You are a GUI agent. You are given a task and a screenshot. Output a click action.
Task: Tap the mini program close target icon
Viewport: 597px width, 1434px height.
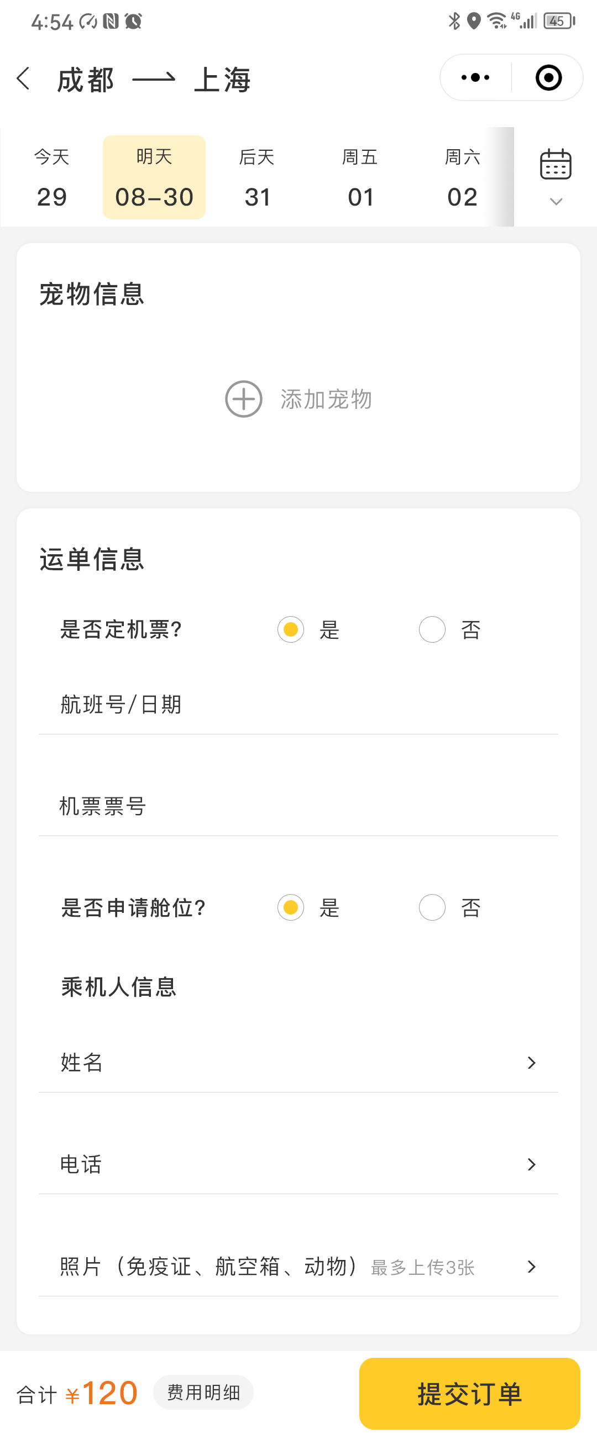click(x=548, y=77)
